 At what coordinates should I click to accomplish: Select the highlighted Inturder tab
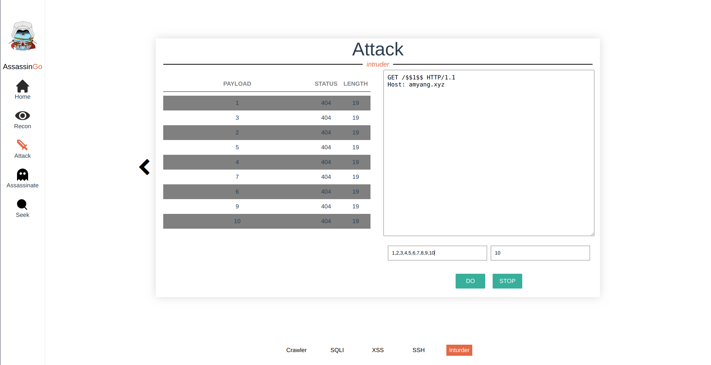(x=459, y=350)
